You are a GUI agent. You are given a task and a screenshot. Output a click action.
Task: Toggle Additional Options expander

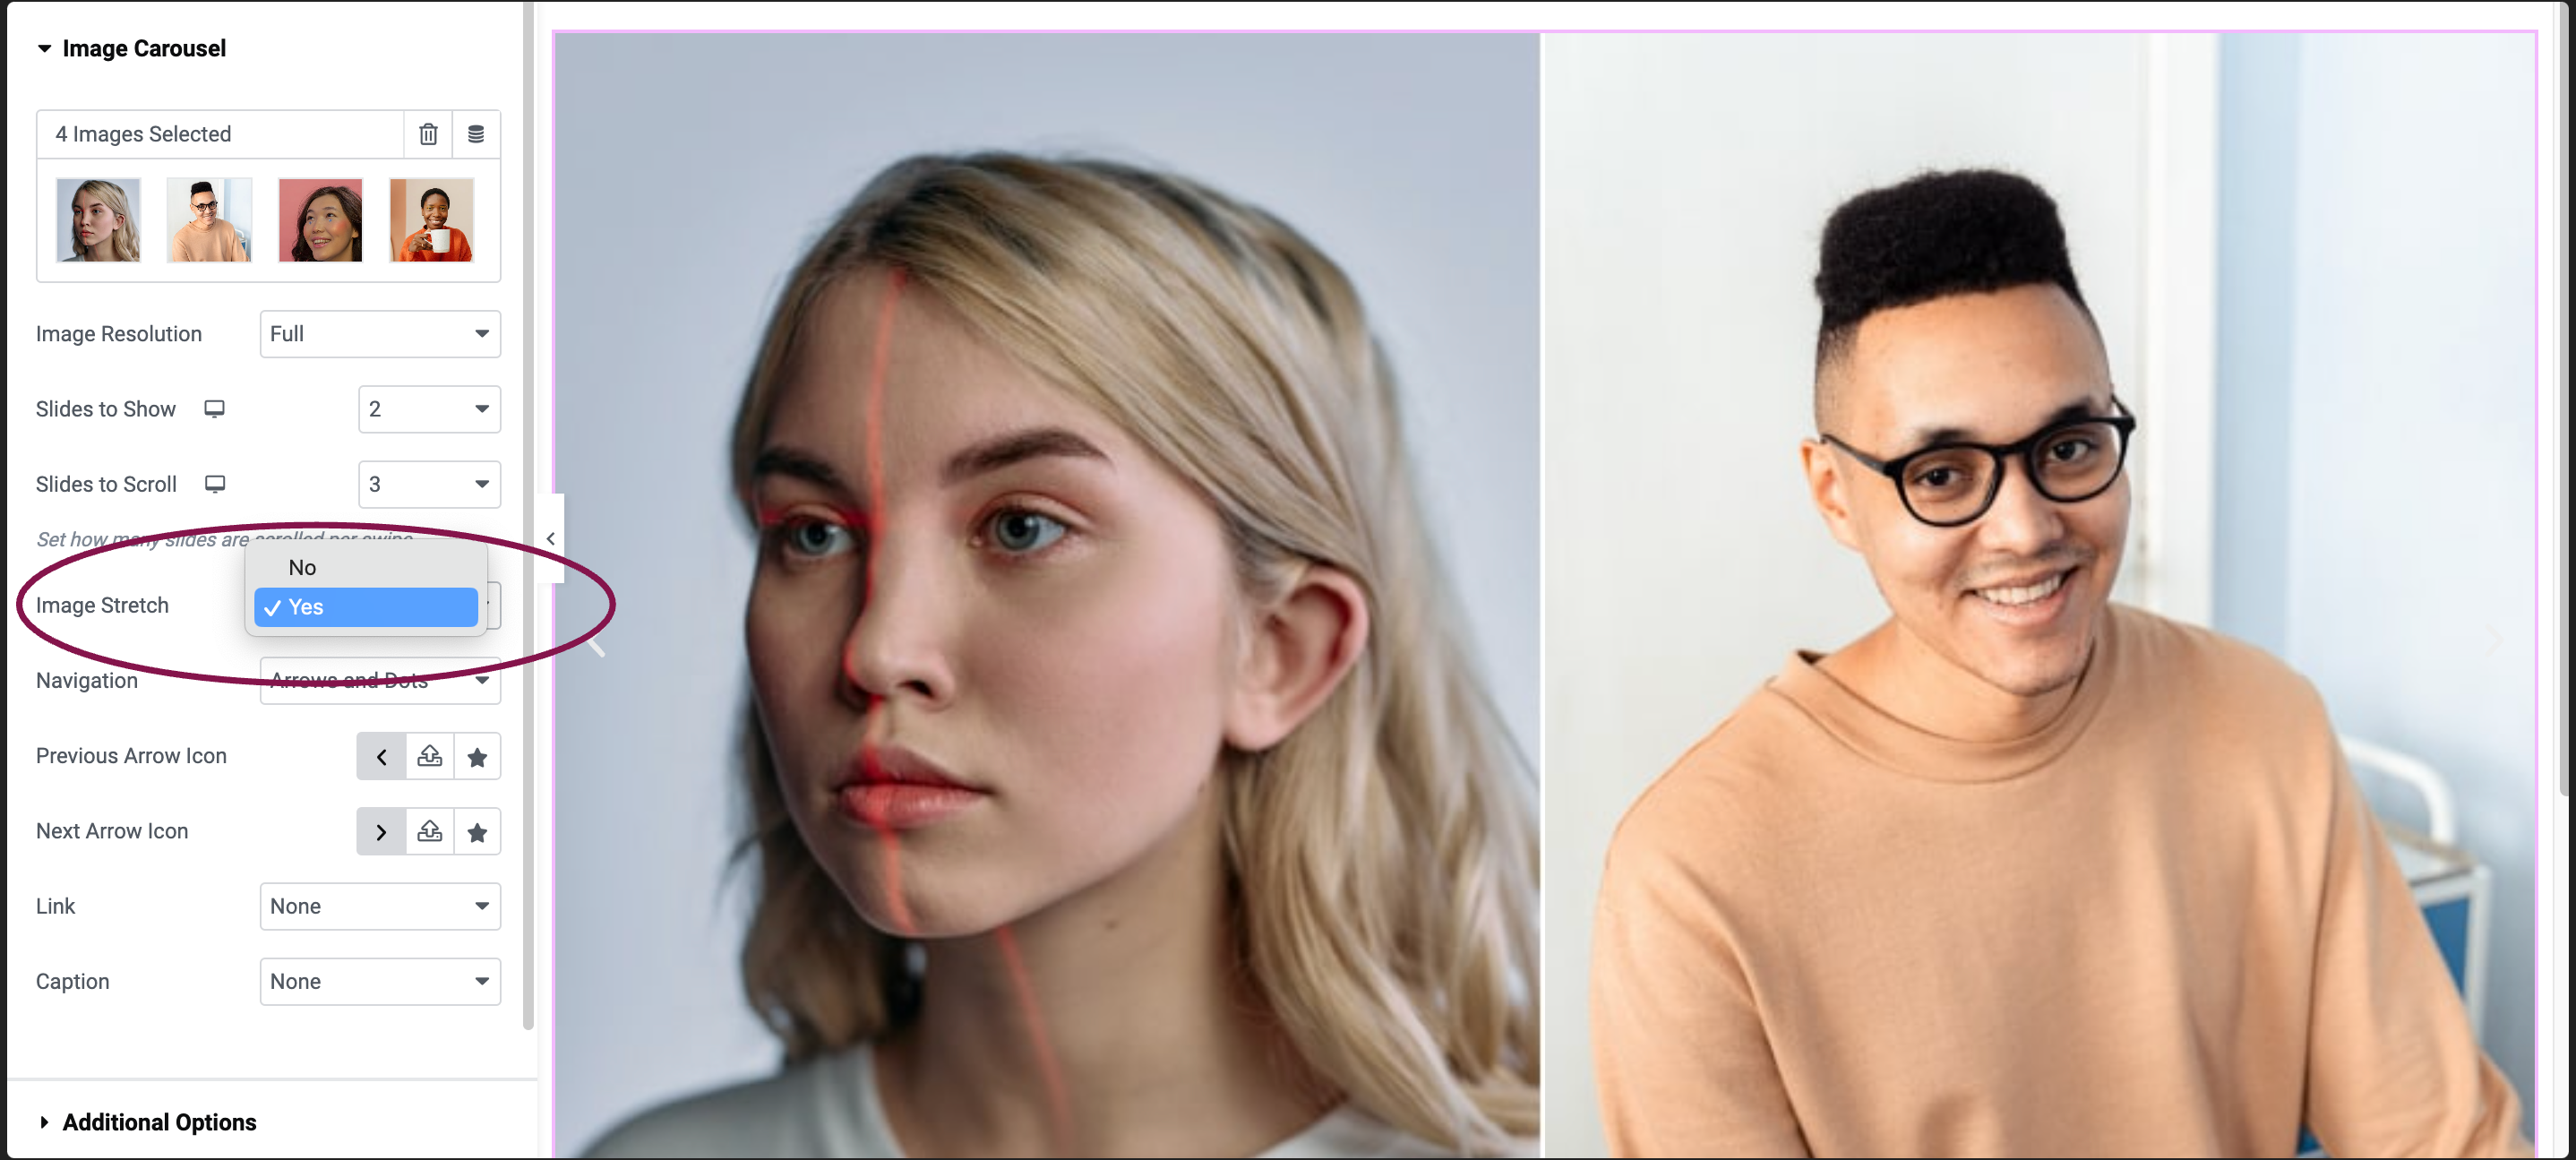(x=158, y=1121)
